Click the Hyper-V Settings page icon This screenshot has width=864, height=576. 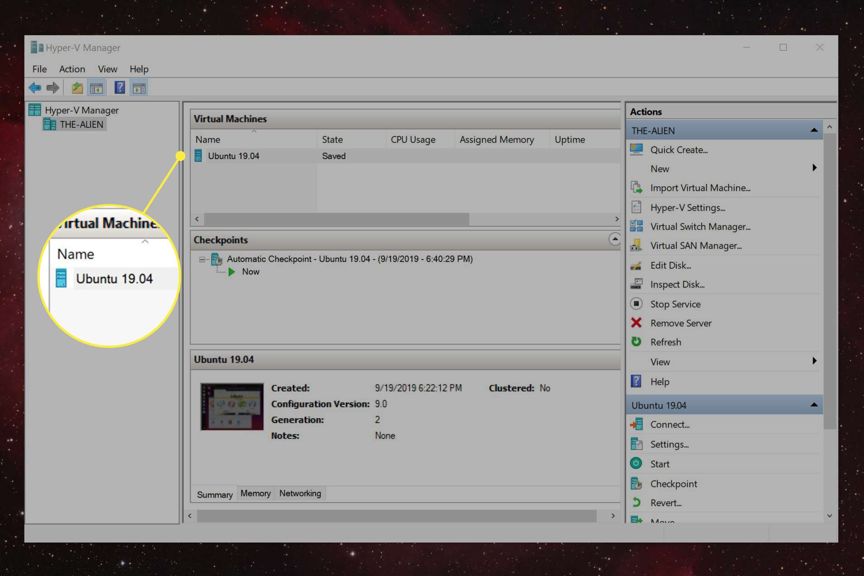636,208
